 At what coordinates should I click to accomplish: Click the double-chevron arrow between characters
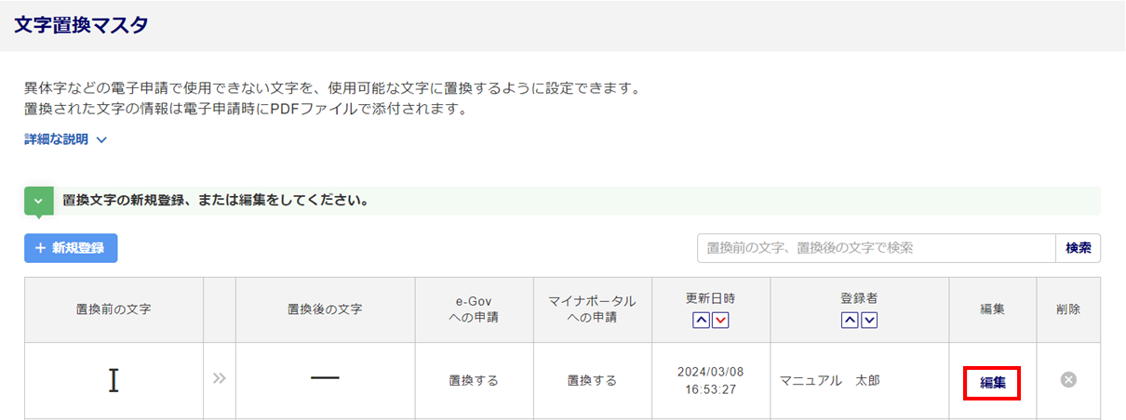click(220, 379)
